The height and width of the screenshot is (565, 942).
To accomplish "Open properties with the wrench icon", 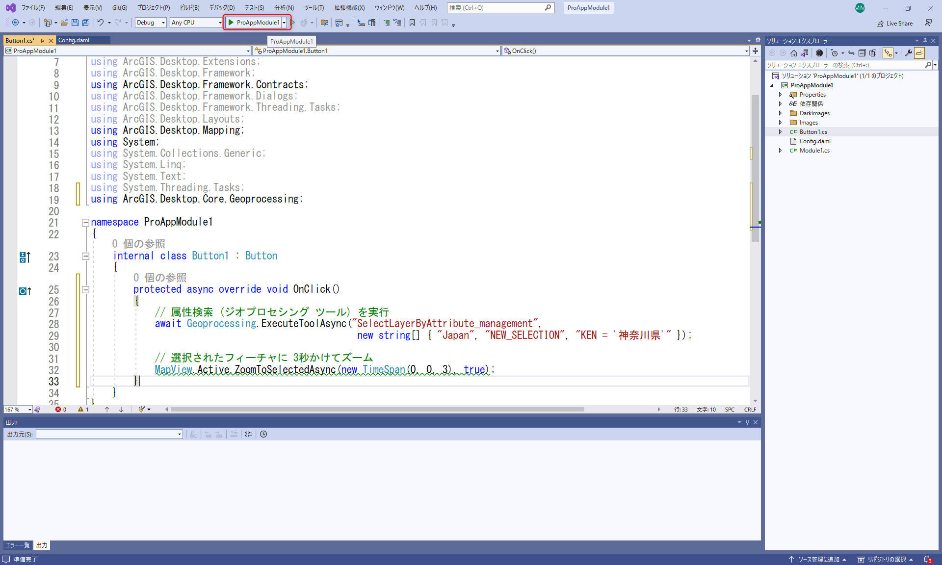I will click(908, 53).
